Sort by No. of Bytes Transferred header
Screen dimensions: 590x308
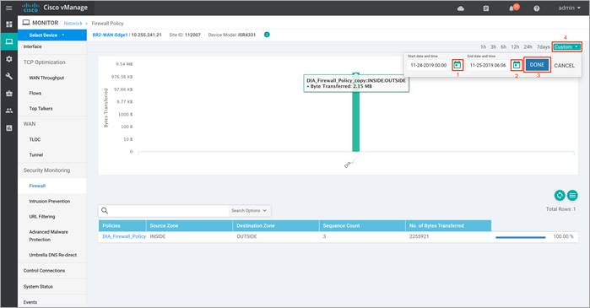pyautogui.click(x=448, y=225)
